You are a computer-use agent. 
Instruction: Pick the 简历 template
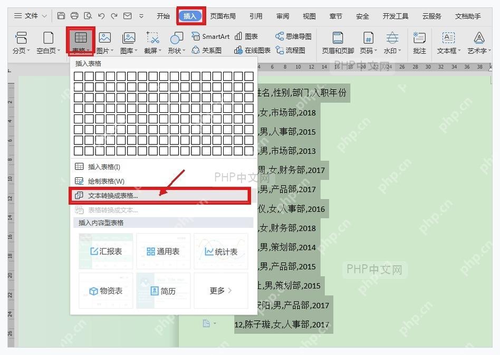(164, 291)
